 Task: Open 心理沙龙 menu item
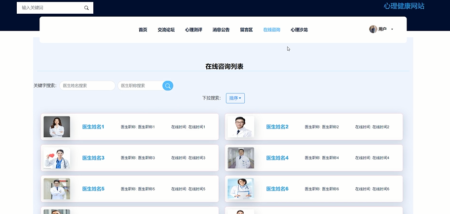299,30
